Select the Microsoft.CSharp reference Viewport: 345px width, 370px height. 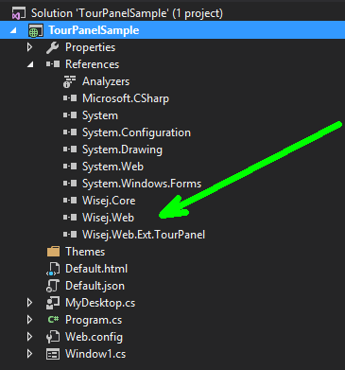(126, 98)
